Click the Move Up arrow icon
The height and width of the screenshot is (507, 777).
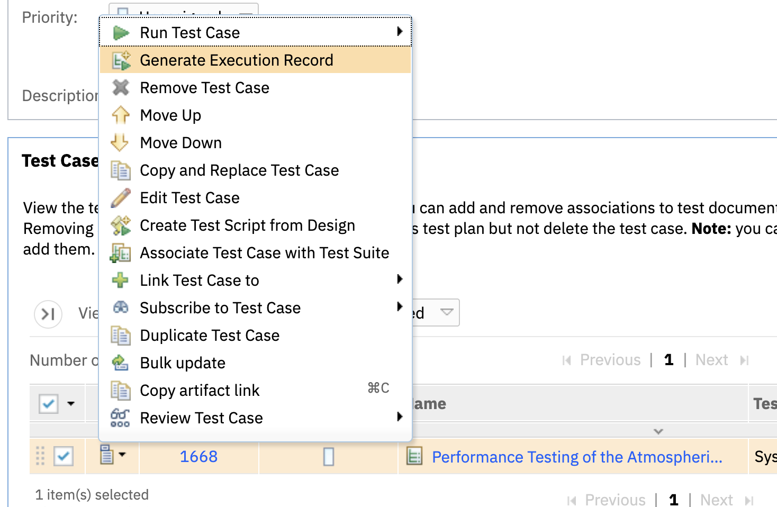(x=121, y=115)
